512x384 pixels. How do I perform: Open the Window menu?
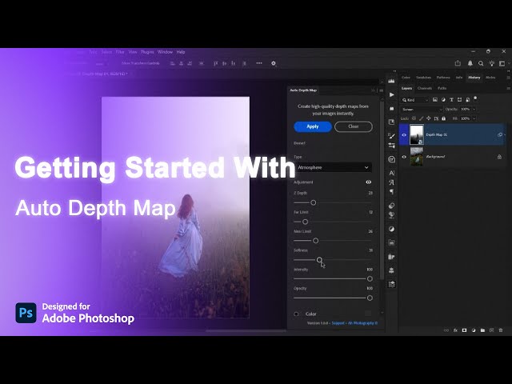click(165, 52)
